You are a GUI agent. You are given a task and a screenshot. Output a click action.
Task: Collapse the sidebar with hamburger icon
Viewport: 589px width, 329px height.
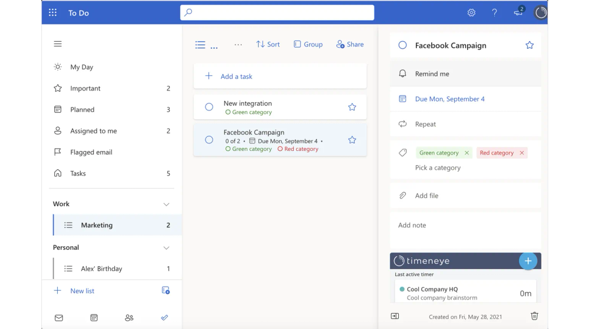(x=58, y=44)
